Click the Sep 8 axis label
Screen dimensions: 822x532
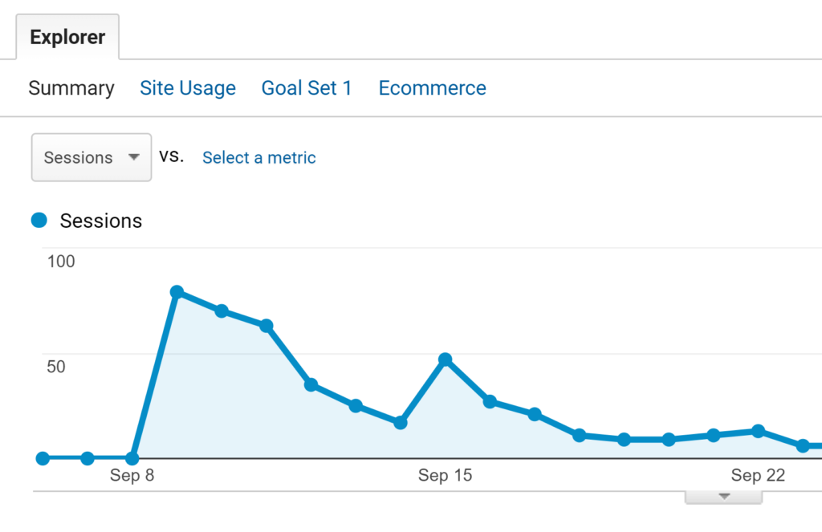(132, 476)
